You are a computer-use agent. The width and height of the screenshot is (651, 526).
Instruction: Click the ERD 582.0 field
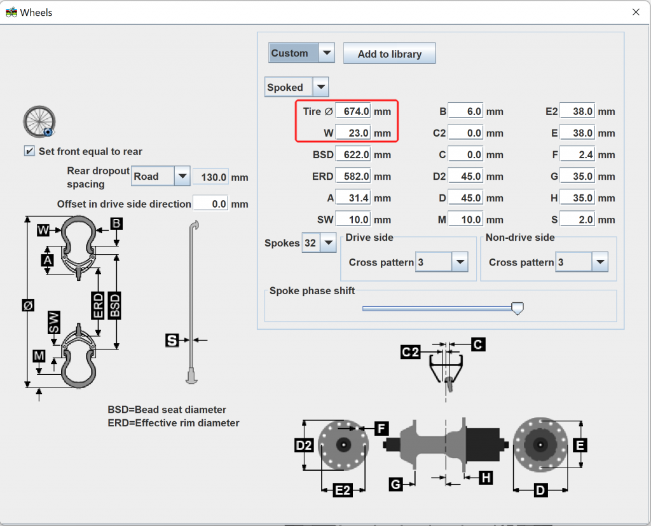(352, 176)
